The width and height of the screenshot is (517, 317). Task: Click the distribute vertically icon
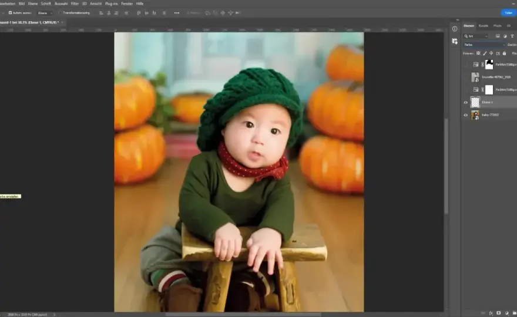click(x=126, y=13)
